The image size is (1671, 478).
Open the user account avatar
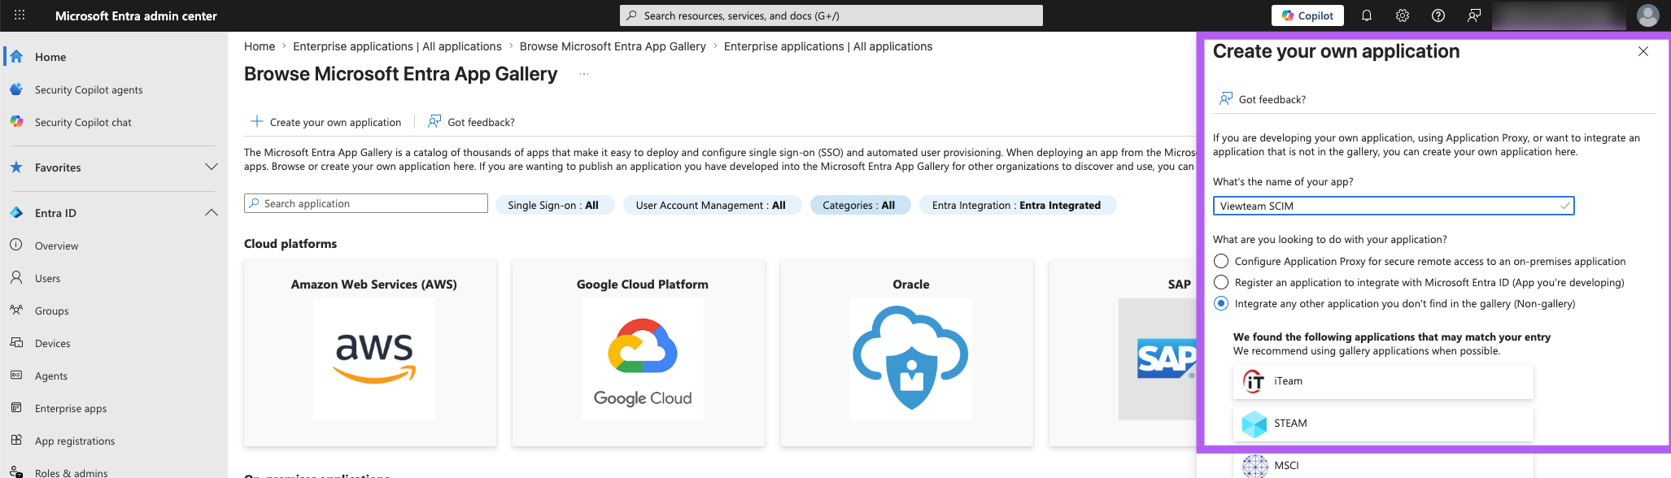[1647, 15]
